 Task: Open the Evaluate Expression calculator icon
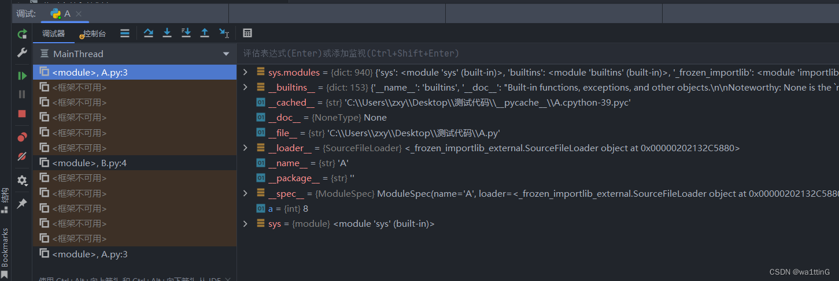tap(247, 33)
